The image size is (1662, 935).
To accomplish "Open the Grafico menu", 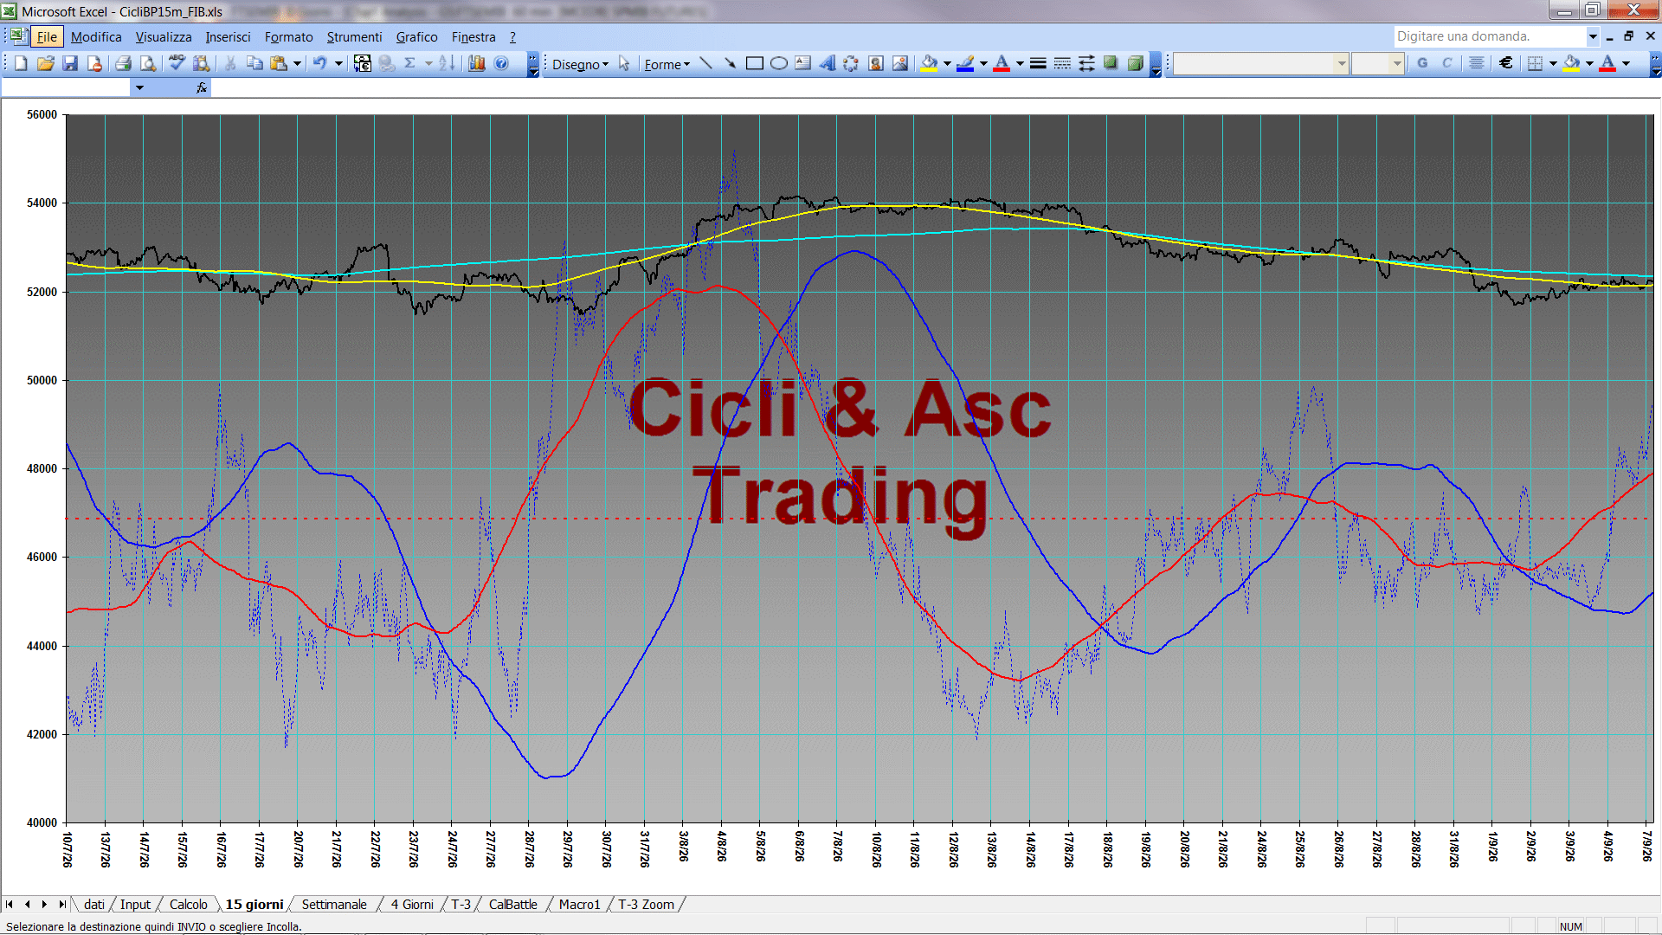I will pos(416,36).
